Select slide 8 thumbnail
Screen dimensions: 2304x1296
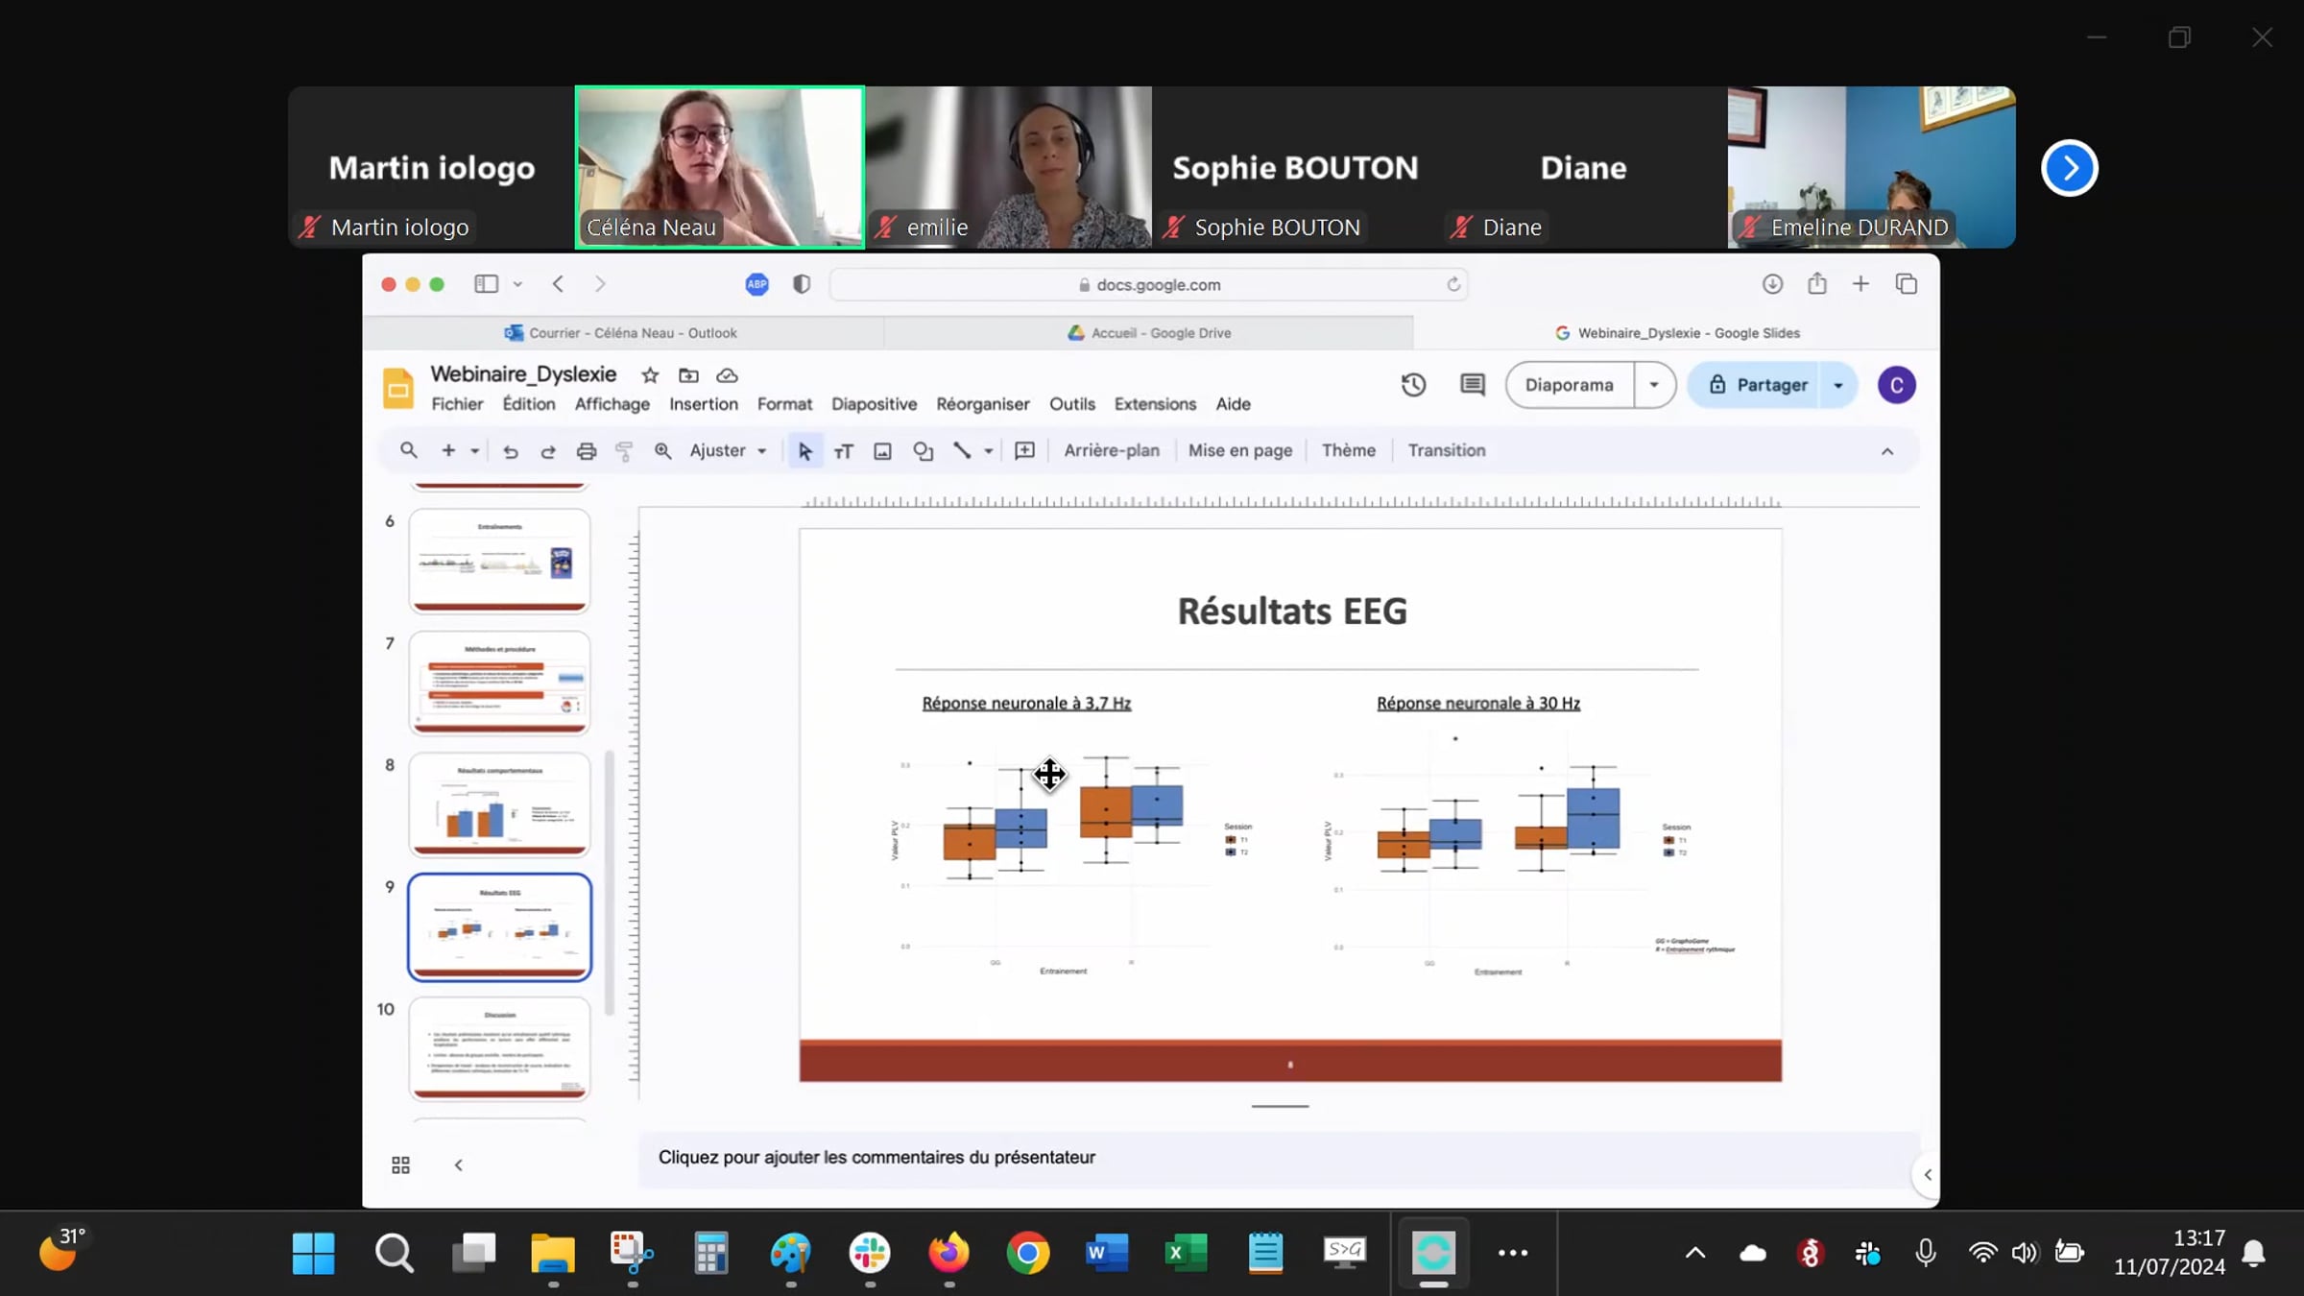tap(499, 804)
